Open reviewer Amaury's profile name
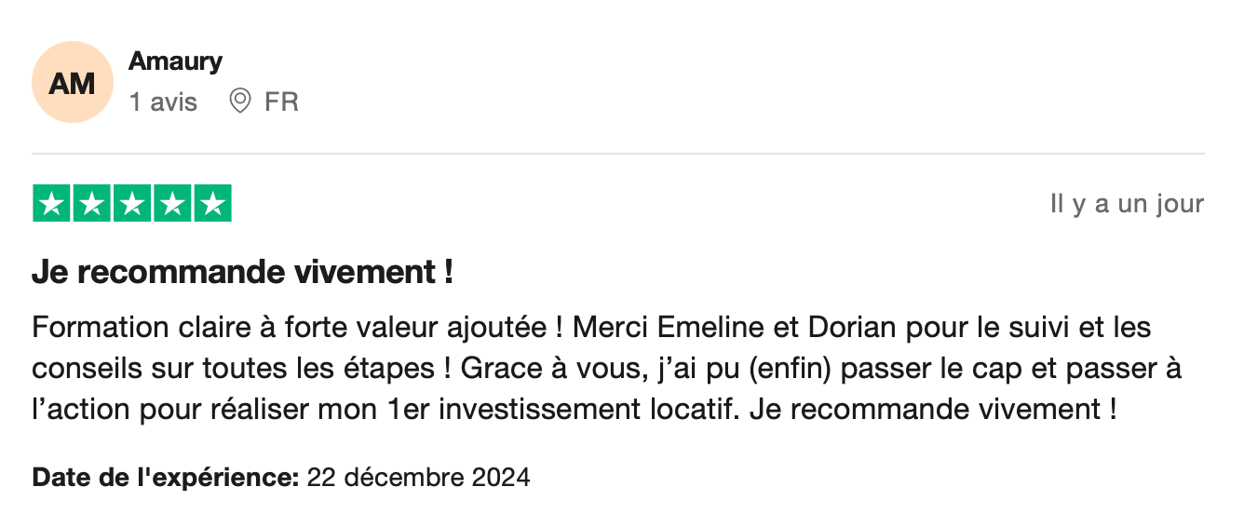This screenshot has height=514, width=1244. click(x=175, y=61)
